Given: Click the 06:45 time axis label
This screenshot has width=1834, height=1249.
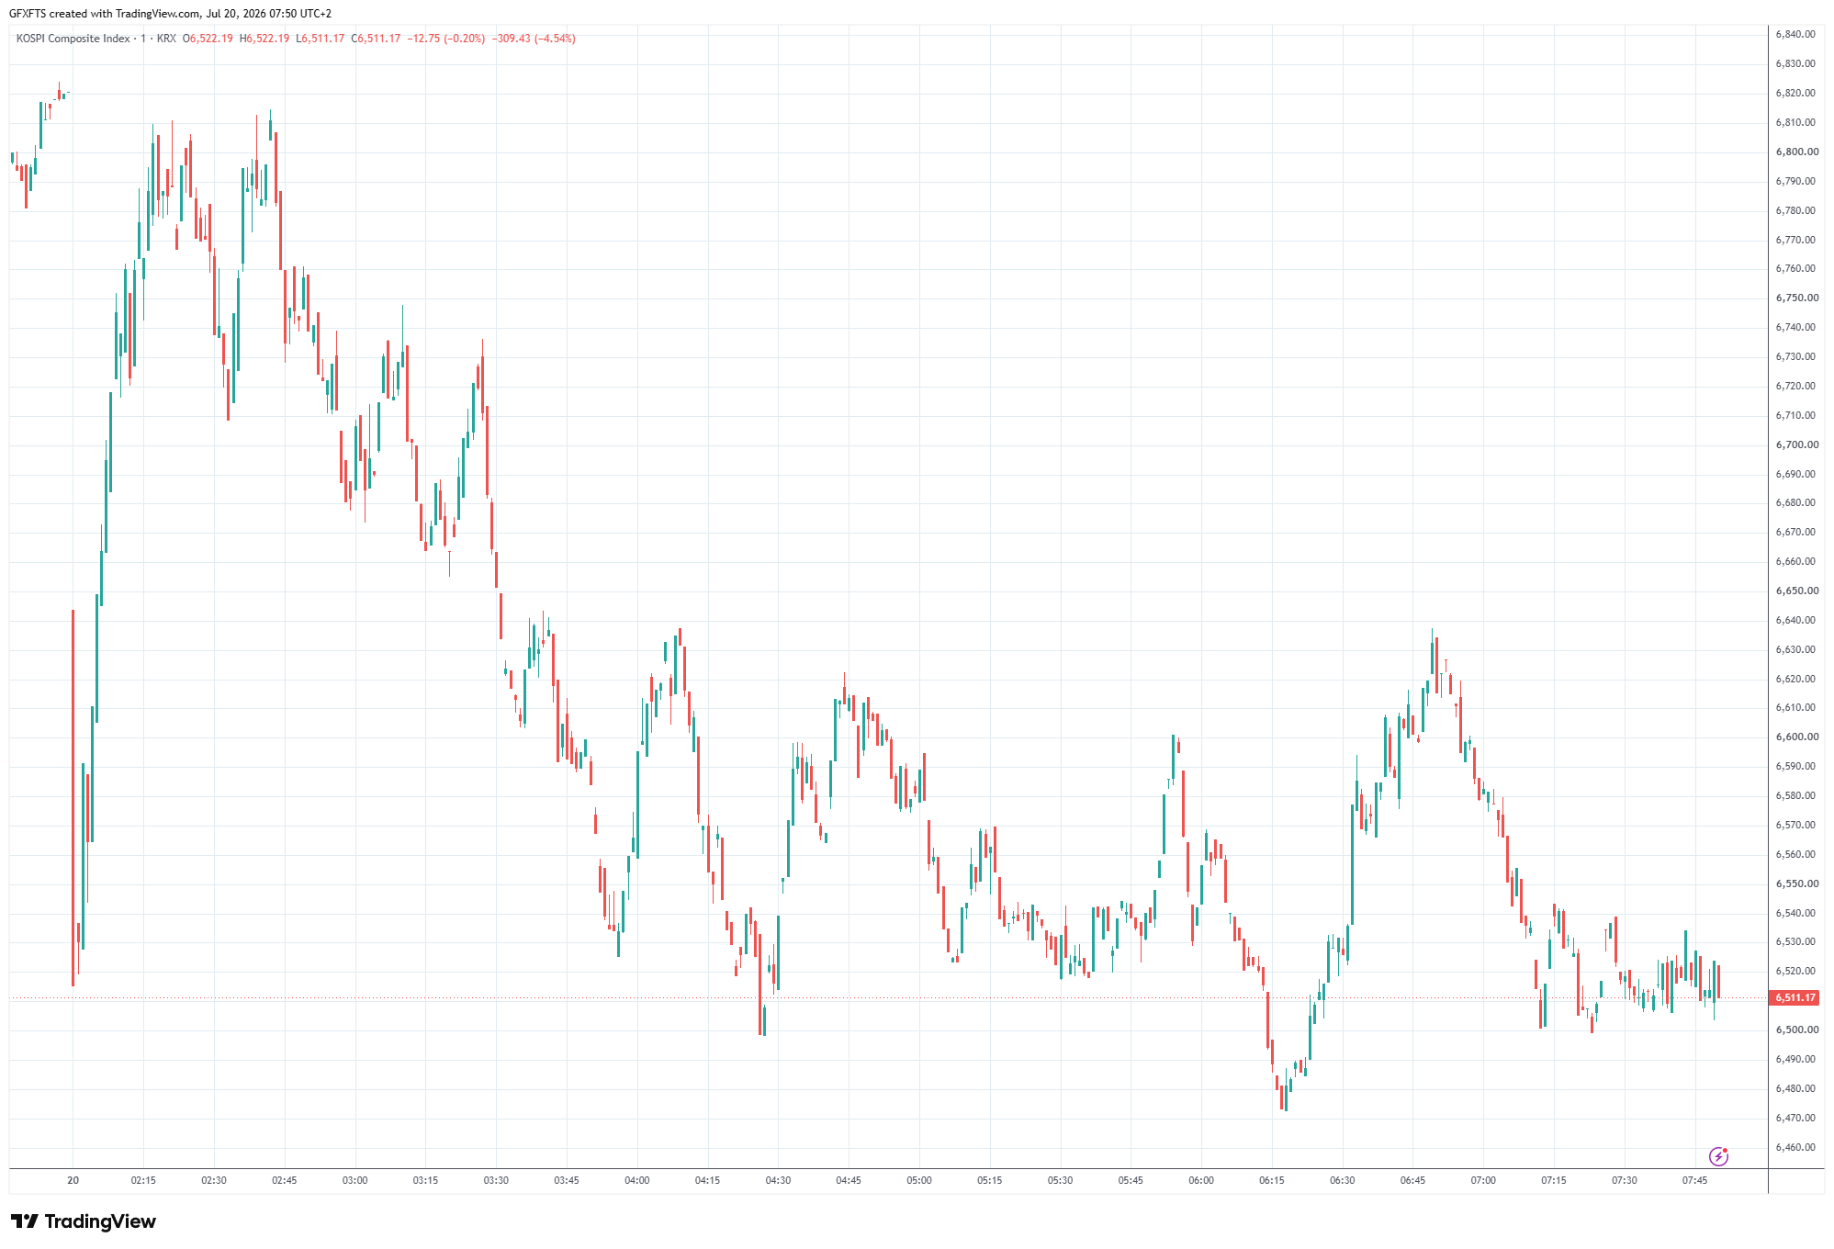Looking at the screenshot, I should click(1413, 1181).
